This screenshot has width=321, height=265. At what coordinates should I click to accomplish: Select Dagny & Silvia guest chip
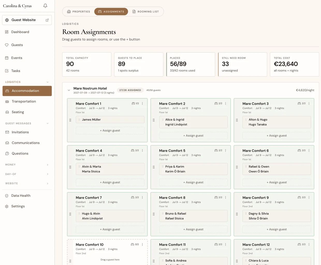point(277,216)
